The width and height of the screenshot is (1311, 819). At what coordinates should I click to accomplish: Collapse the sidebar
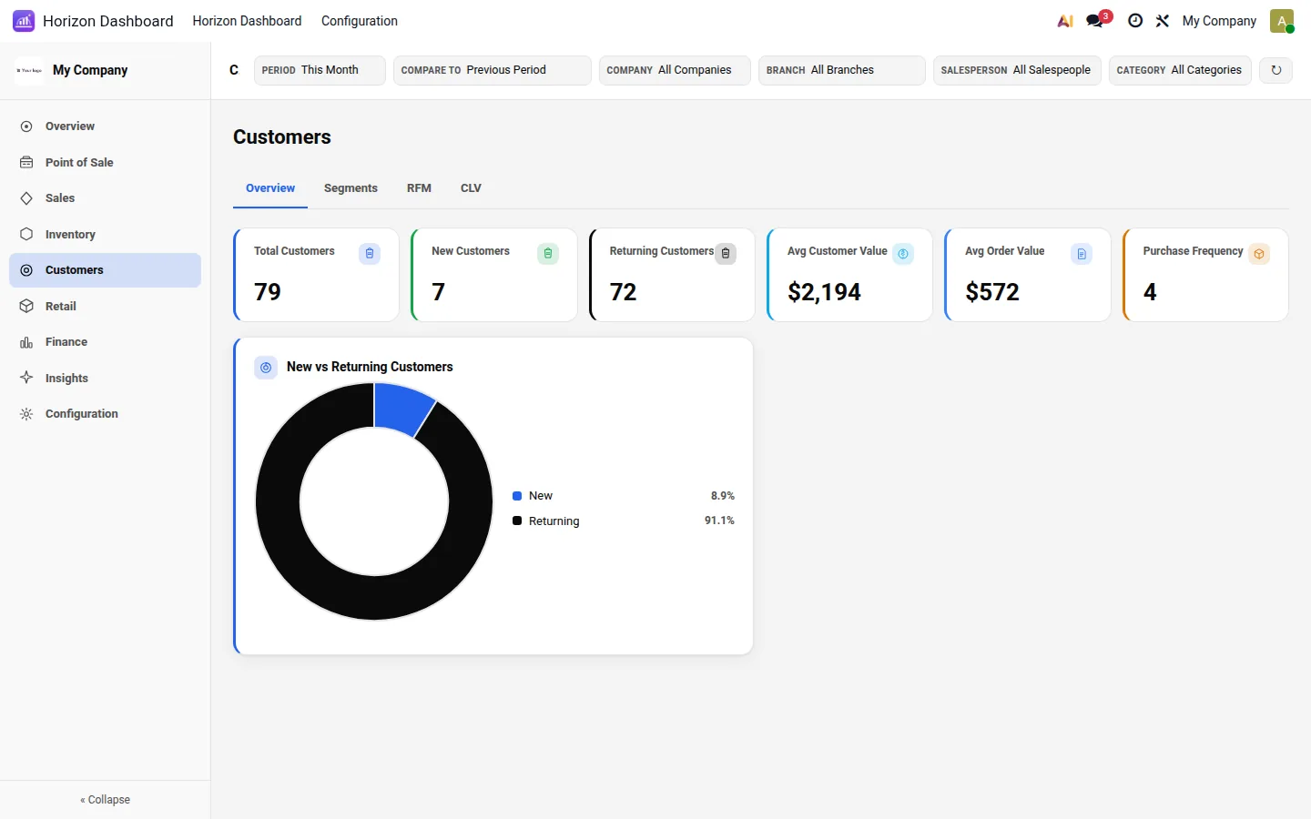click(106, 800)
